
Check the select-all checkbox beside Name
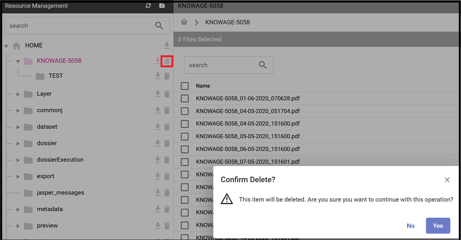pyautogui.click(x=185, y=86)
